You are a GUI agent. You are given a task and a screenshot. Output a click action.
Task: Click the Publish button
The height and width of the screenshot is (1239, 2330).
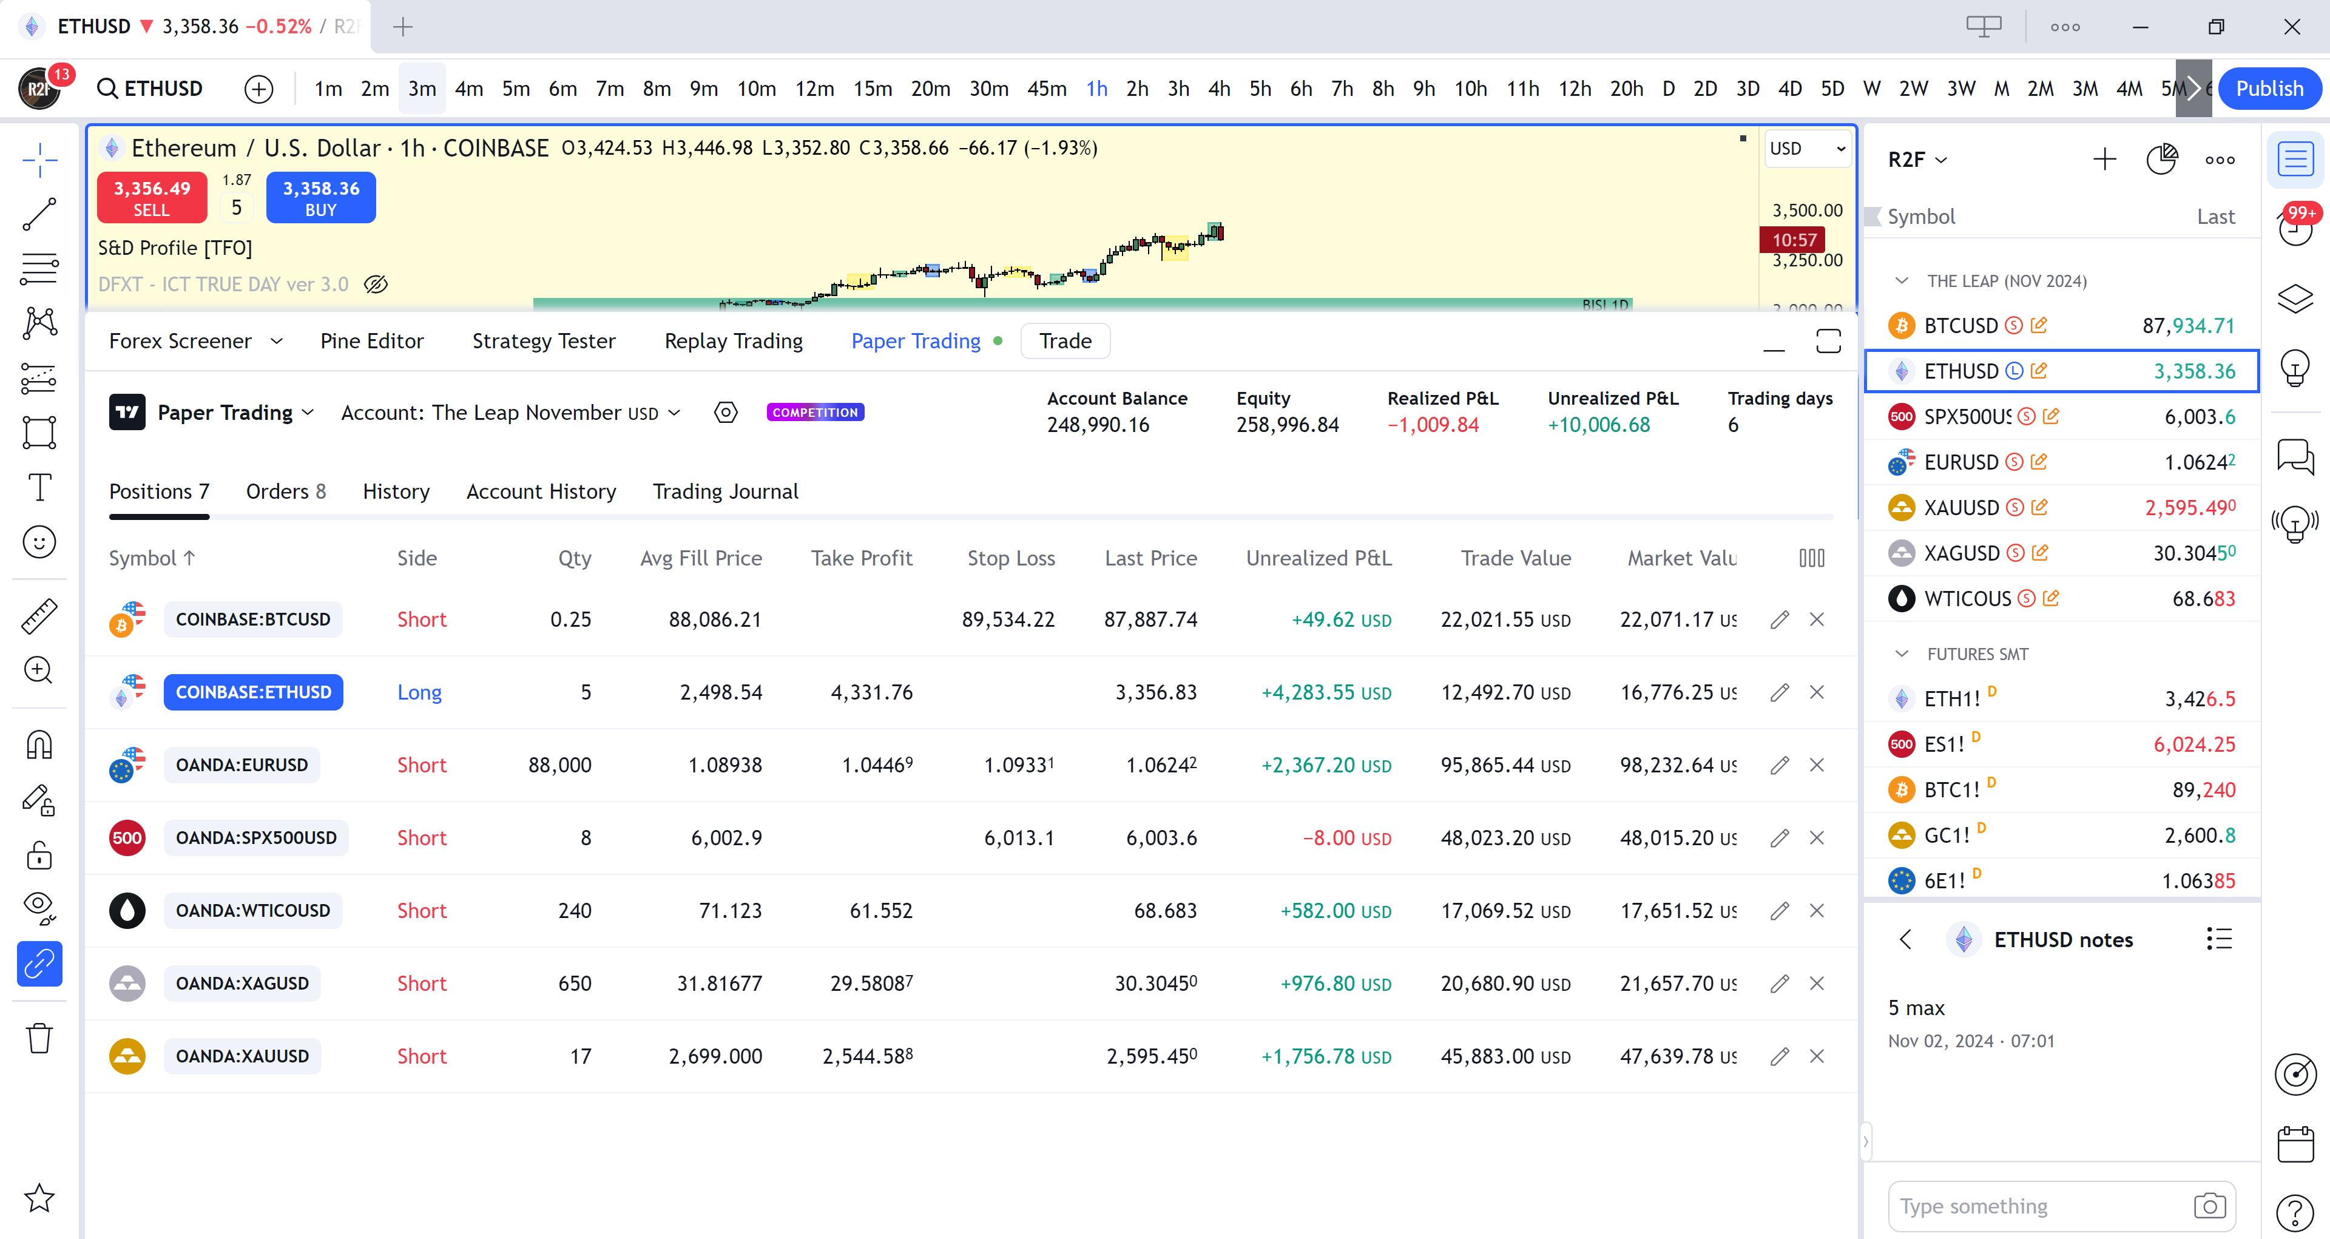pos(2269,89)
